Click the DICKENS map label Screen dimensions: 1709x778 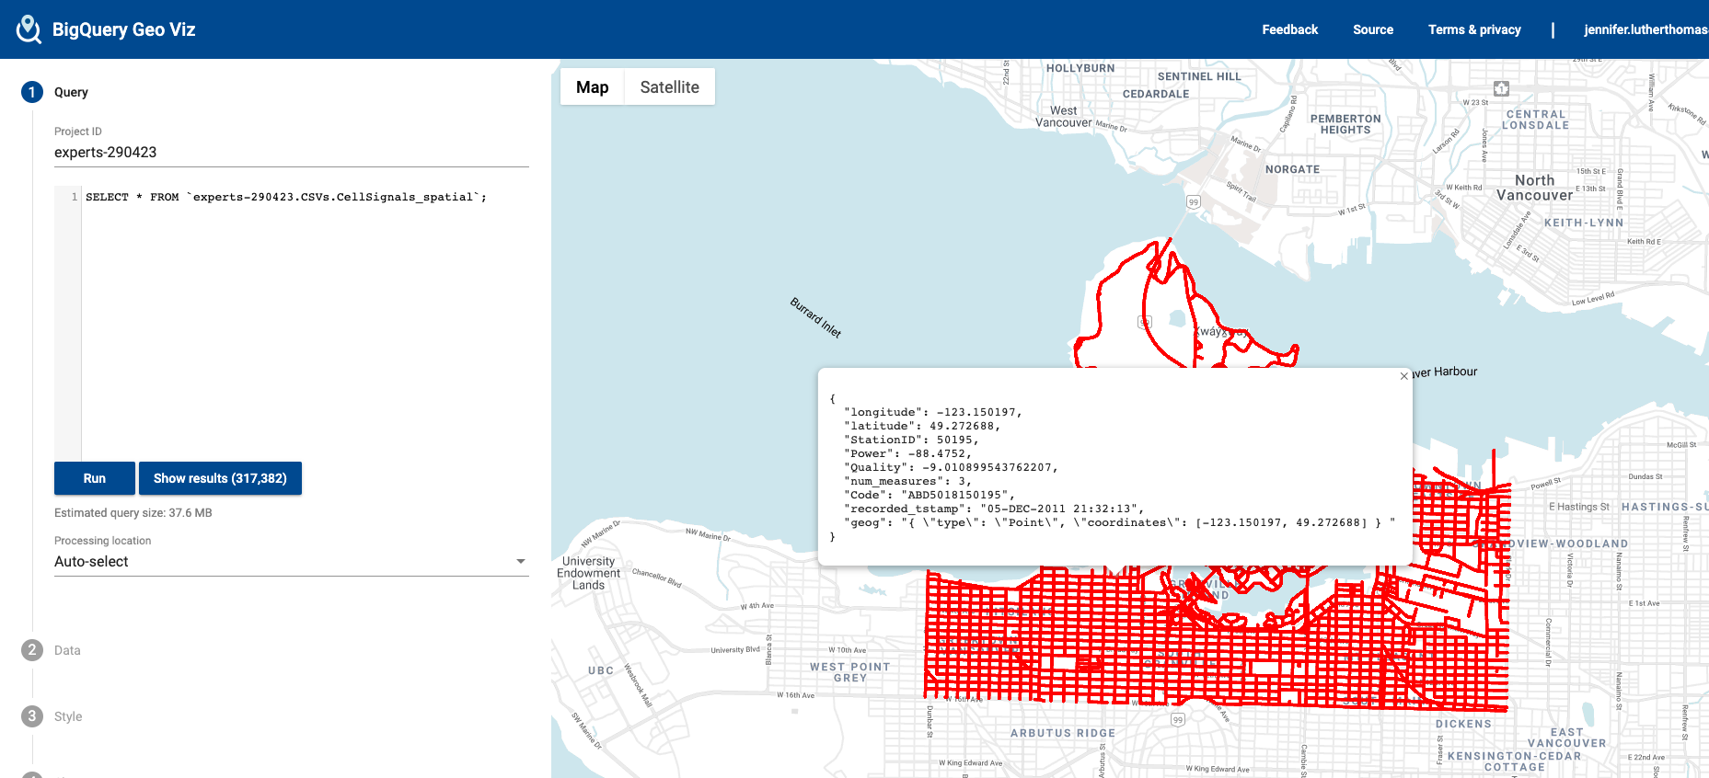[x=1463, y=724]
